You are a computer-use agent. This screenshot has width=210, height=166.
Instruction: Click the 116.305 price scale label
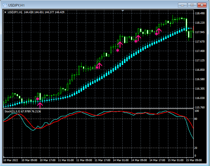(x=200, y=89)
